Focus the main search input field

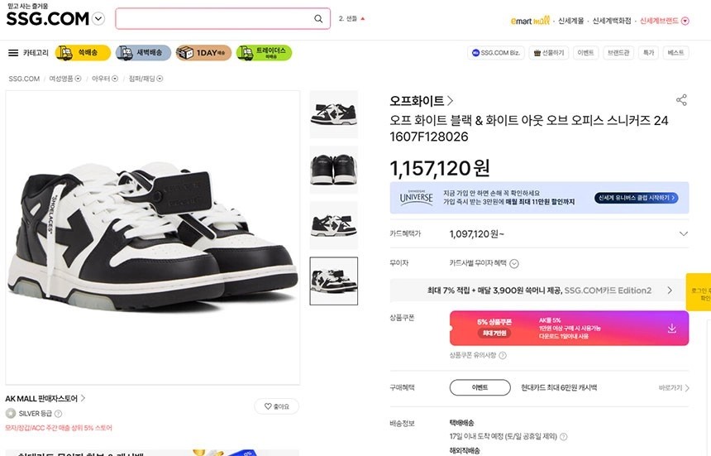tap(215, 19)
